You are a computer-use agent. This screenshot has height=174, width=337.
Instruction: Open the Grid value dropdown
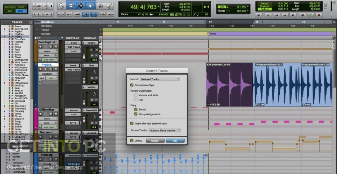click(x=248, y=7)
